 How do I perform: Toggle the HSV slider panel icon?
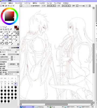6,6
